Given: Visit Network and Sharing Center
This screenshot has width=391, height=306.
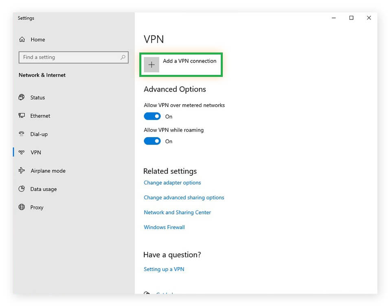Looking at the screenshot, I should tap(177, 212).
